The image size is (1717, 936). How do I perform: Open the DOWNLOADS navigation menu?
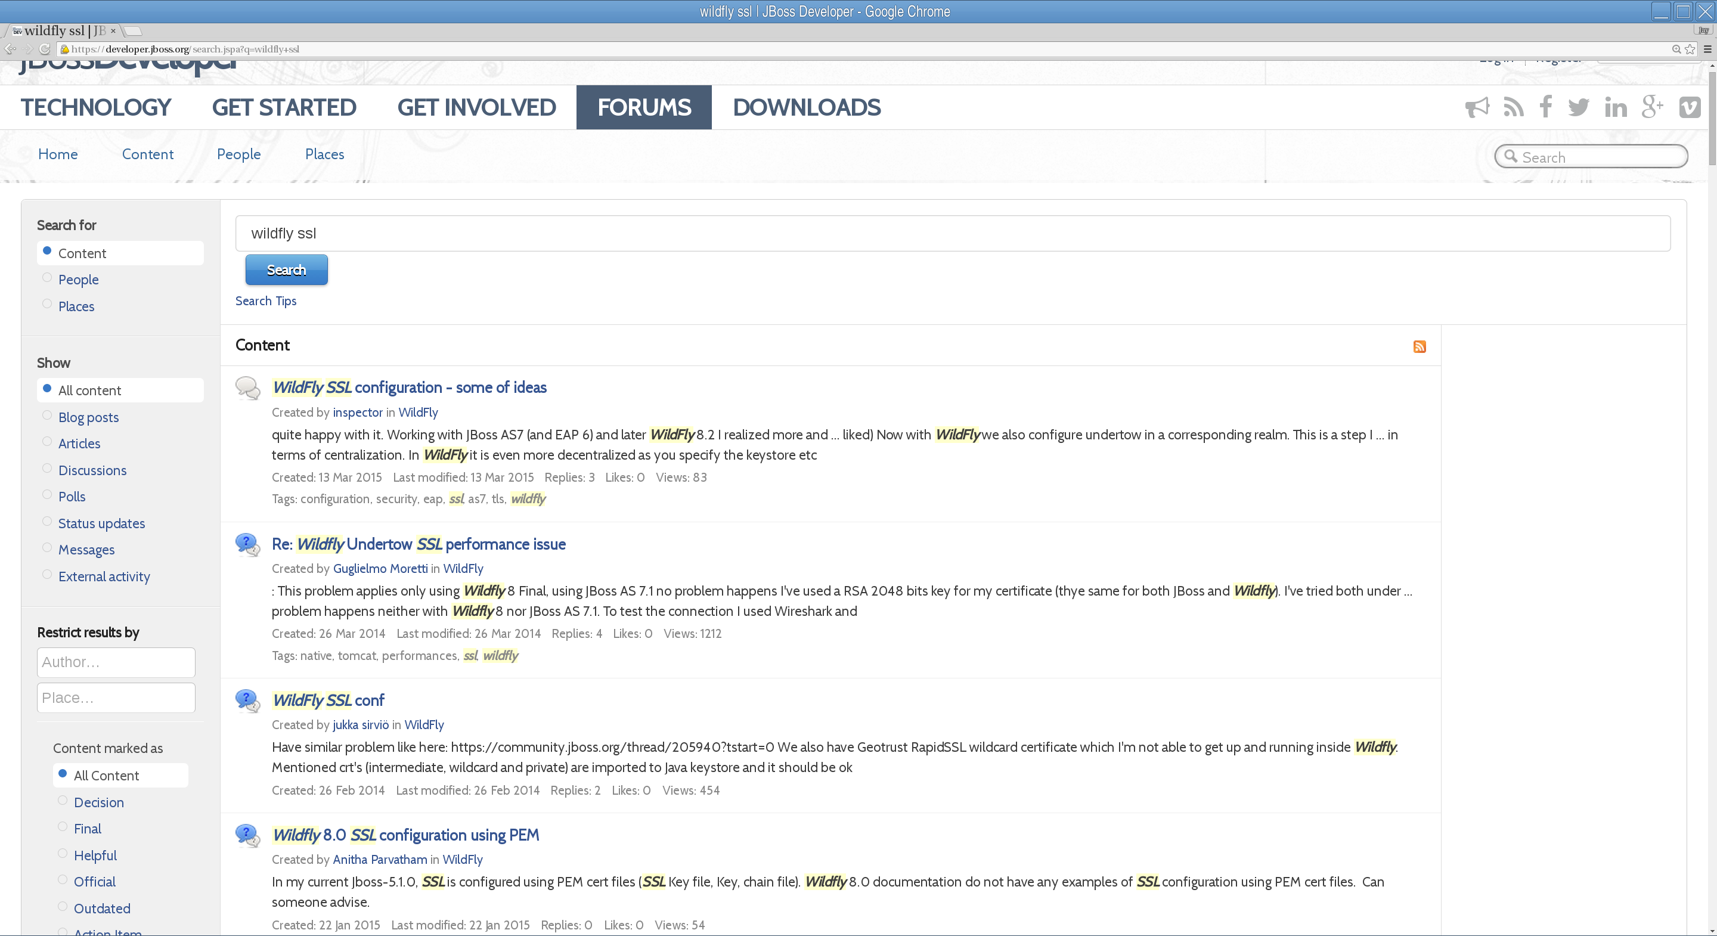[807, 107]
